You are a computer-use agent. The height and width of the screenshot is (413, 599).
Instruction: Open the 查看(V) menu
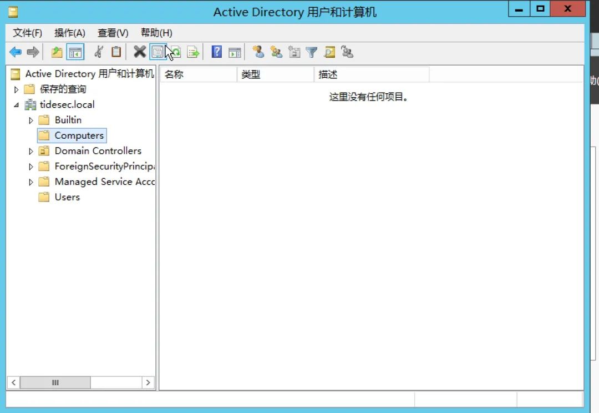pyautogui.click(x=113, y=33)
